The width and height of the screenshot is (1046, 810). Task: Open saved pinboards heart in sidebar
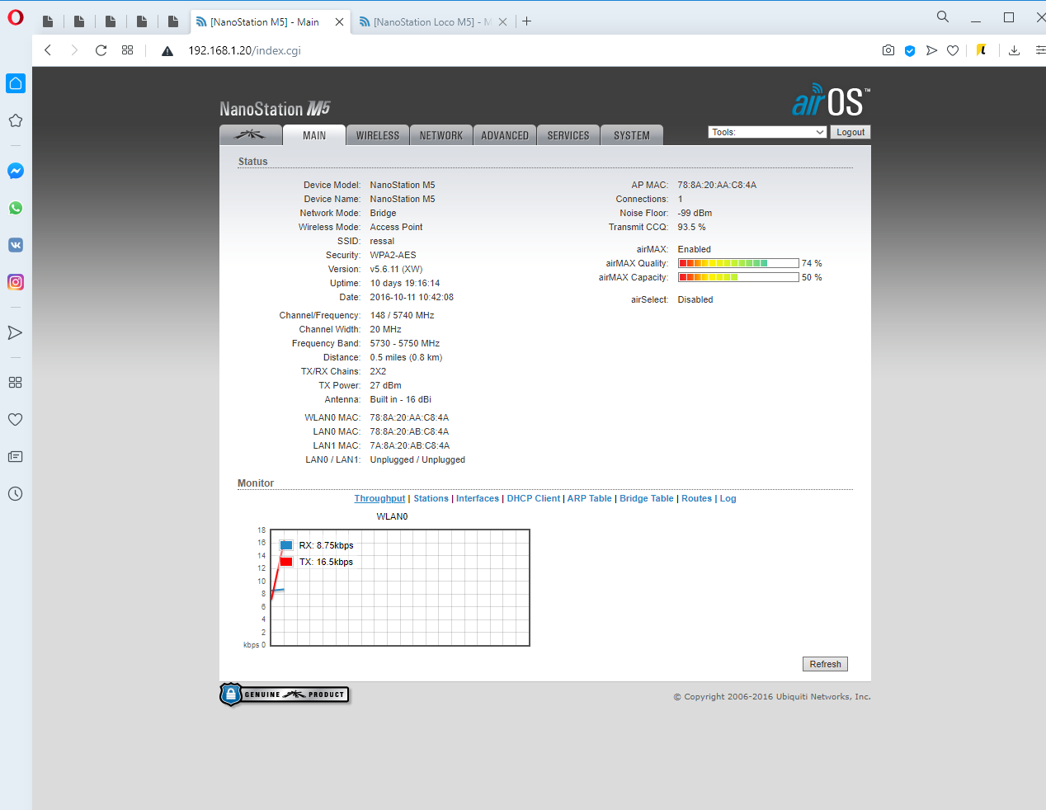coord(15,419)
